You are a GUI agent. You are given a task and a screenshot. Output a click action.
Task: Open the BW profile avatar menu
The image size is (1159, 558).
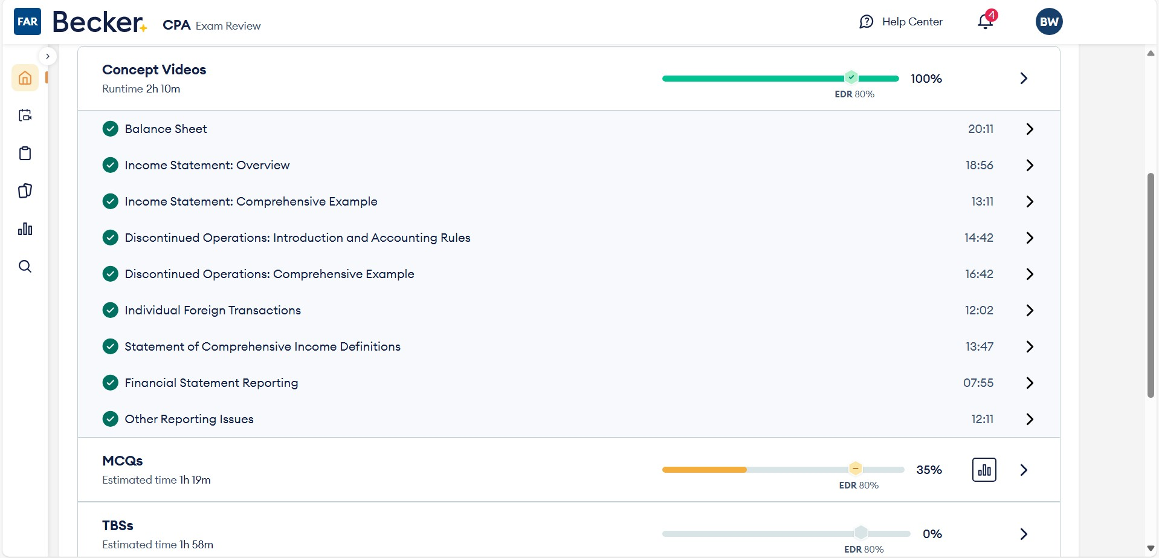point(1049,21)
